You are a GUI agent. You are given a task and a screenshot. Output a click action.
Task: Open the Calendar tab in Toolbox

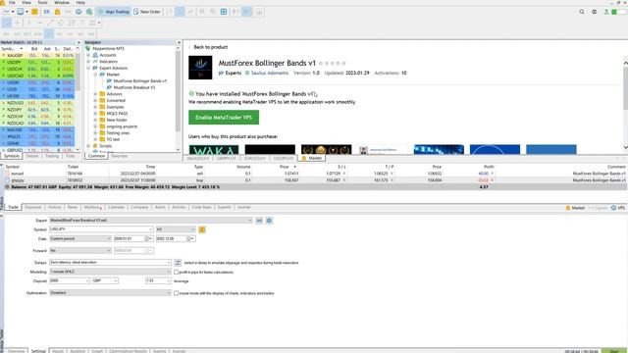116,207
